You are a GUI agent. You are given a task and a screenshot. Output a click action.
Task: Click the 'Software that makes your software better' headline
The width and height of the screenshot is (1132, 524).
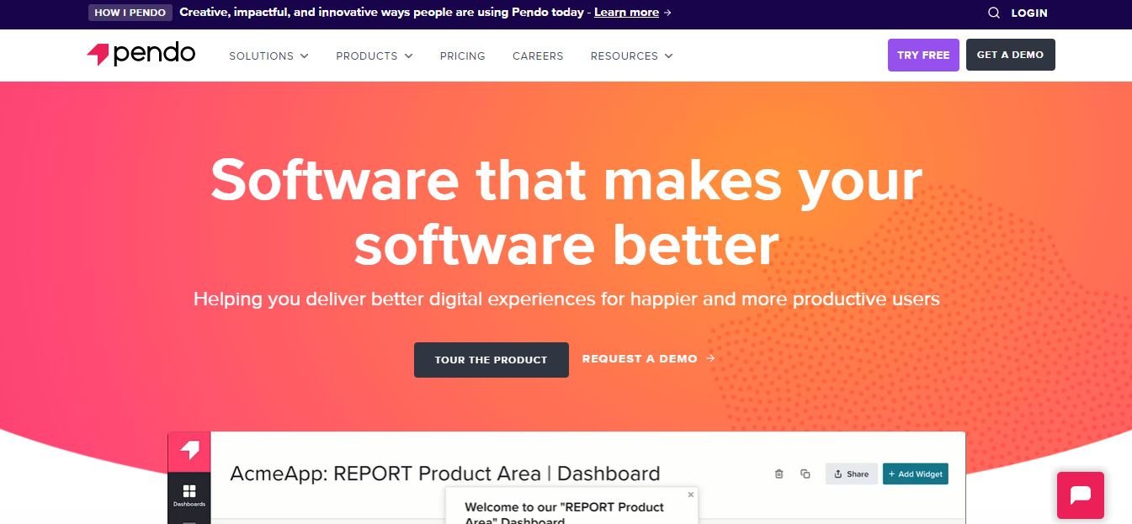click(566, 212)
